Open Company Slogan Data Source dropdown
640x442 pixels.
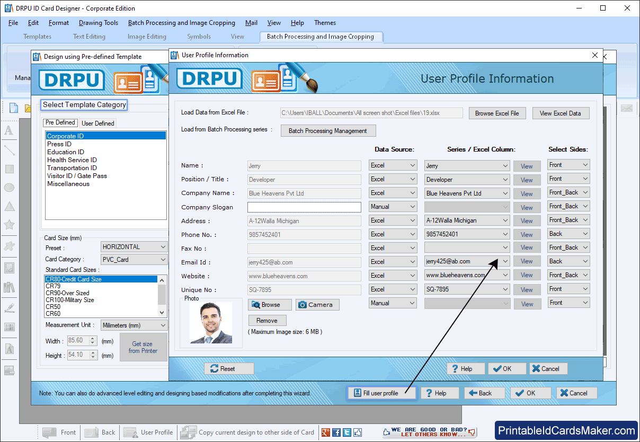click(393, 207)
